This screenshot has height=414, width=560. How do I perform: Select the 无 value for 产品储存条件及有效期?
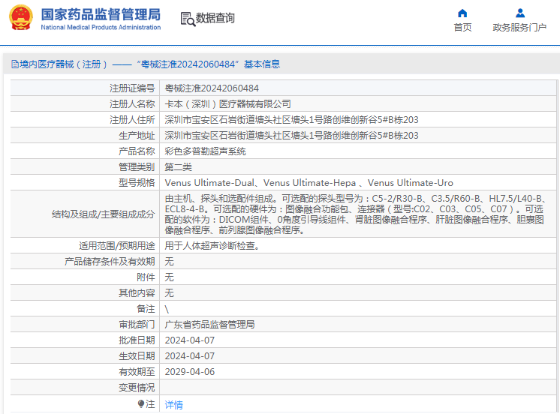[169, 261]
